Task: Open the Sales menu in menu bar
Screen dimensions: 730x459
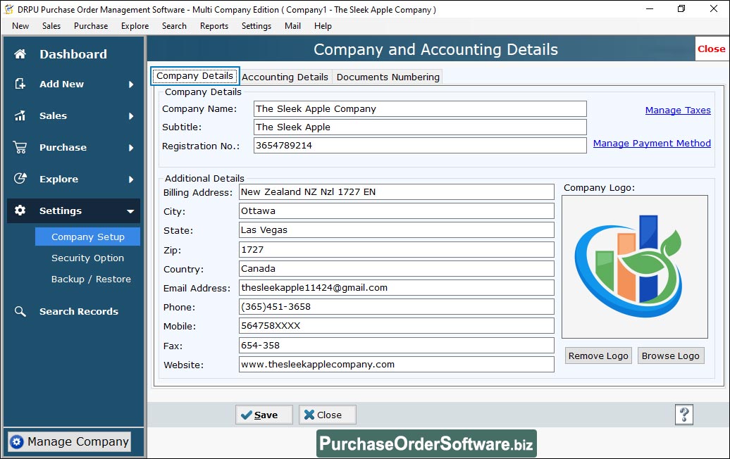Action: [51, 26]
